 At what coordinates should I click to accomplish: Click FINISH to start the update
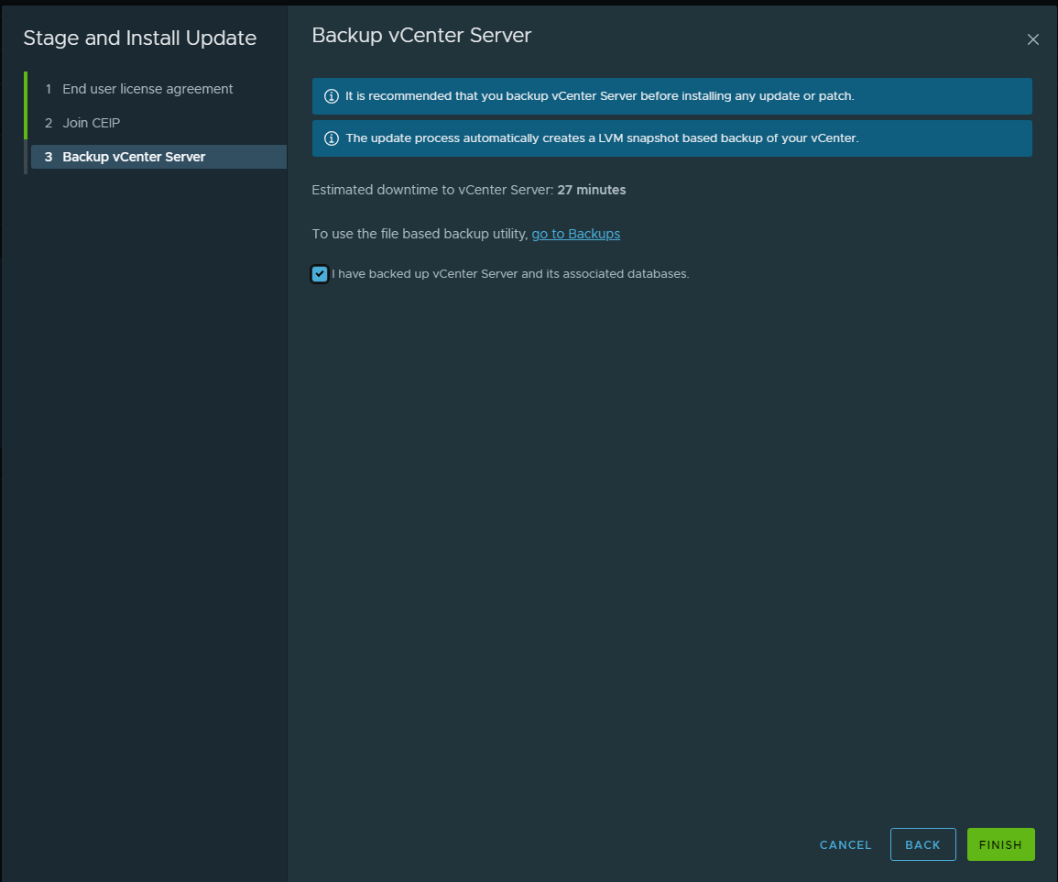tap(1000, 844)
